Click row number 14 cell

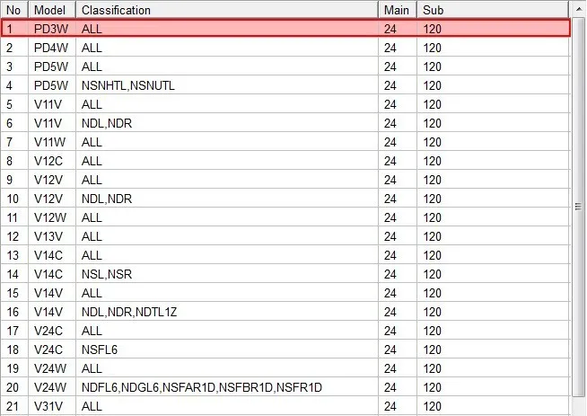[14, 274]
